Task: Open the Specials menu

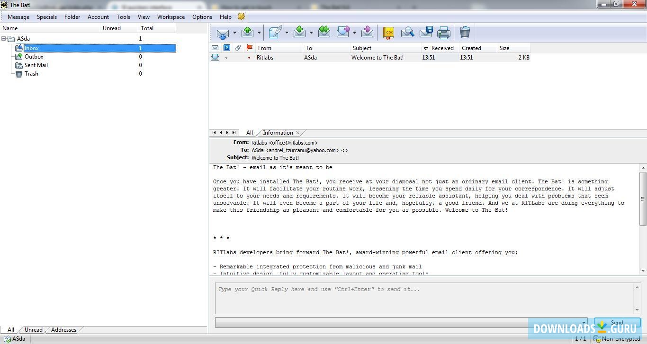Action: coord(47,17)
